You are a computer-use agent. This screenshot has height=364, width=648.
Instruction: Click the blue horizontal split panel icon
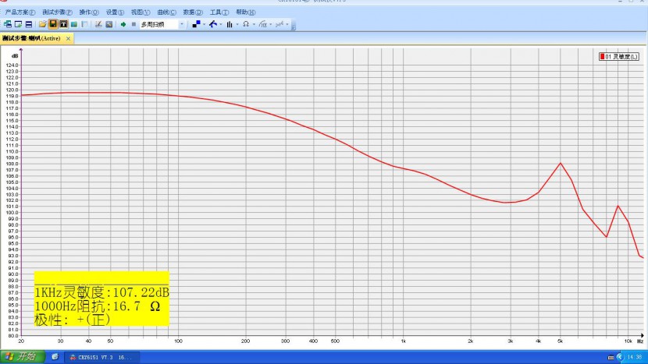coord(29,24)
